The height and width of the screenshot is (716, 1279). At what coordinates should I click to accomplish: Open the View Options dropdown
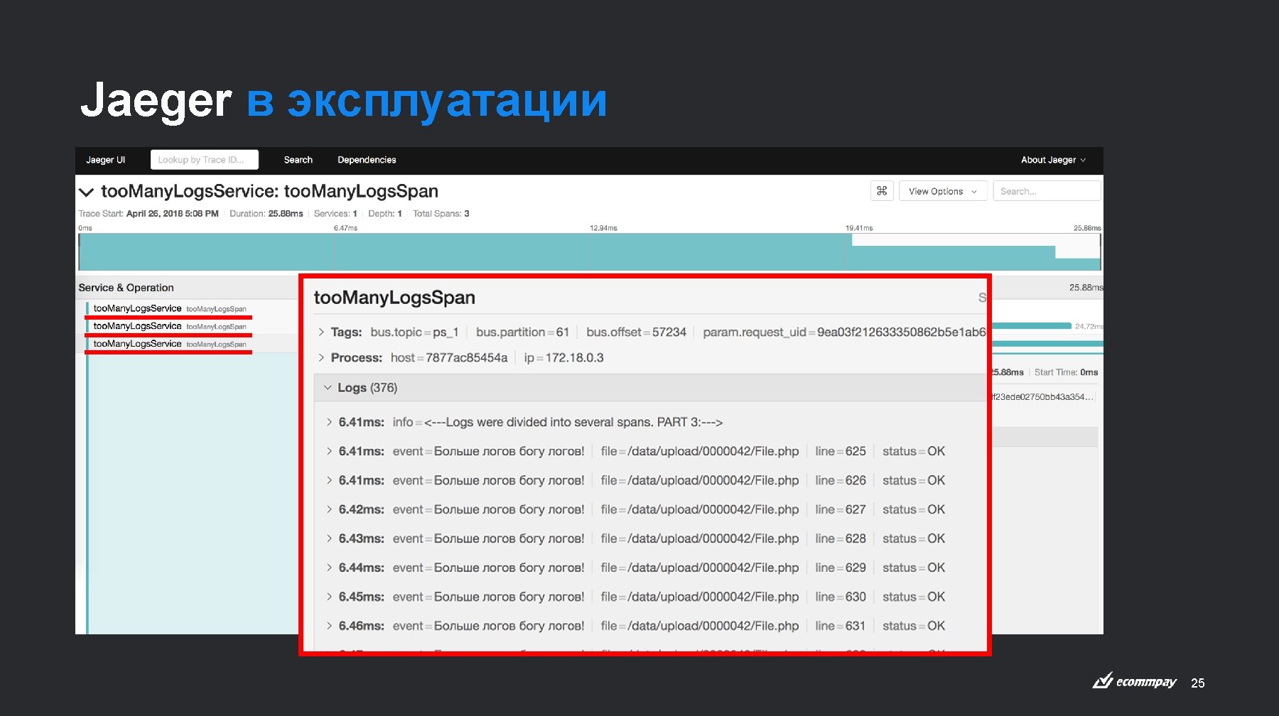[943, 191]
